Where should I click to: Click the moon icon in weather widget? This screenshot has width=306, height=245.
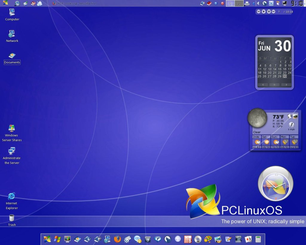[257, 118]
